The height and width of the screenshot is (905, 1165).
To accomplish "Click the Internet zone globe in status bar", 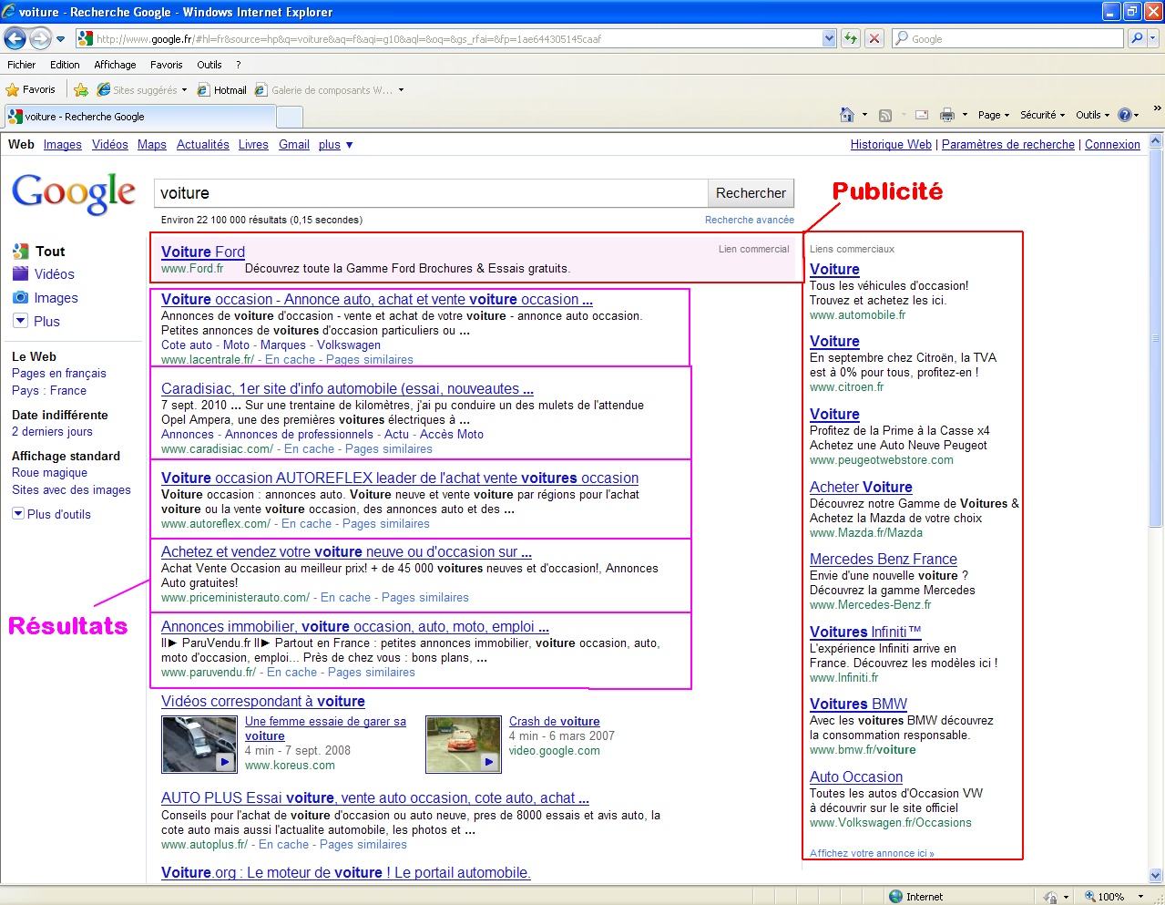I will [895, 897].
